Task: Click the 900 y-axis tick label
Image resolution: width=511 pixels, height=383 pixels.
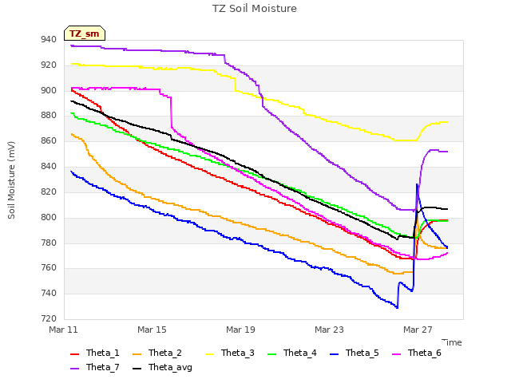Action: click(49, 90)
